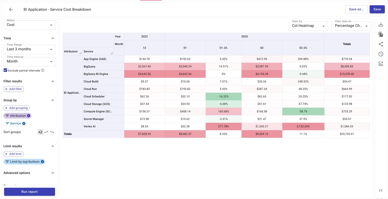This screenshot has height=199, width=388.
Task: Click the Run report button
Action: (29, 192)
